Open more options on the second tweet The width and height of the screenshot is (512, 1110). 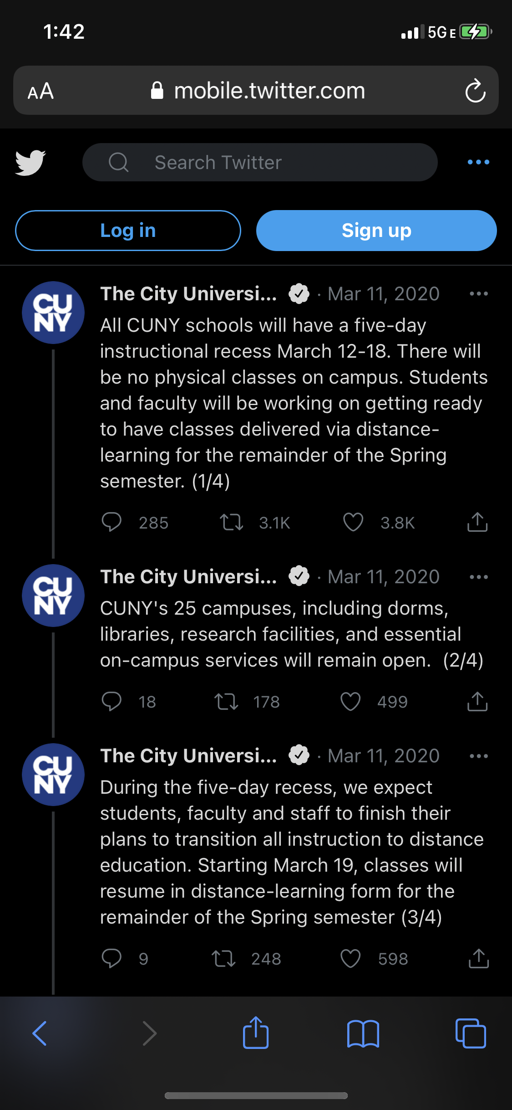(478, 577)
